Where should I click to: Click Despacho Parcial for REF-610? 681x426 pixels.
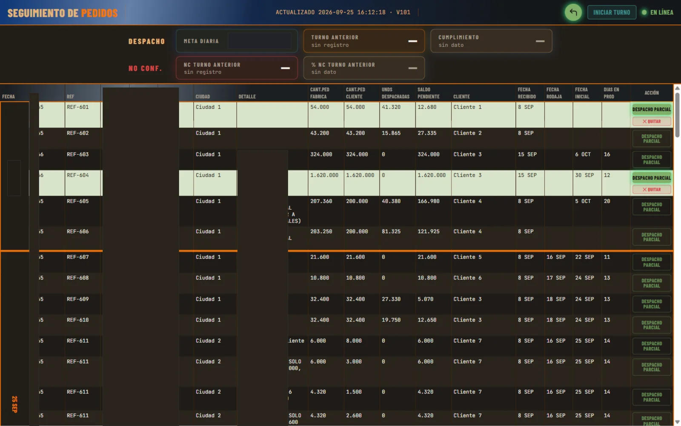(651, 325)
